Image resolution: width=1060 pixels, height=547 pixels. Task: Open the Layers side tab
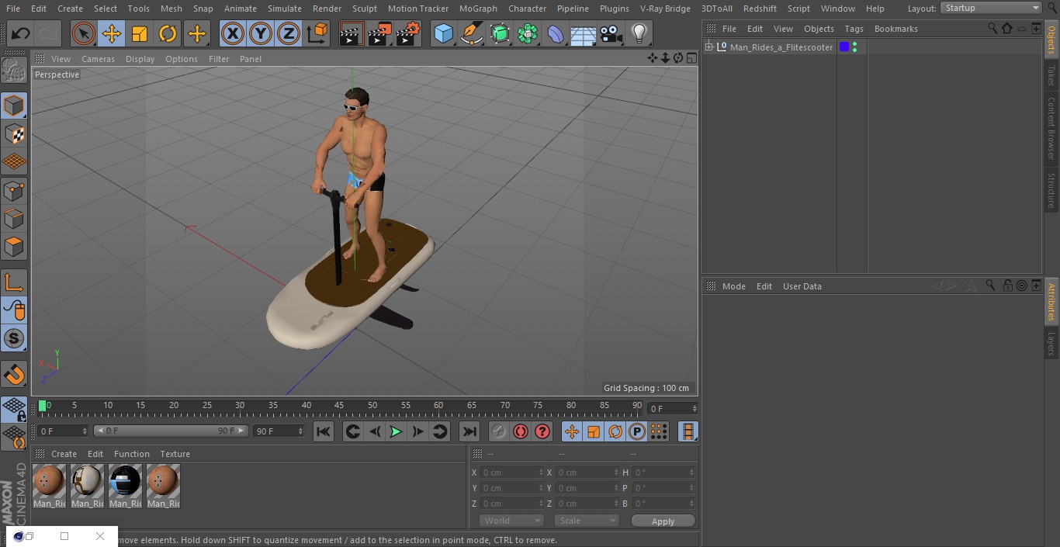click(1051, 344)
